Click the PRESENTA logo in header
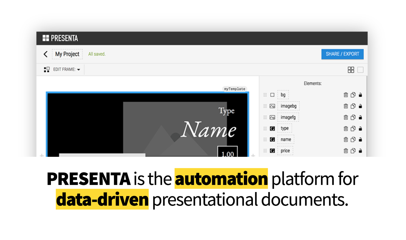This screenshot has height=240, width=406. [x=60, y=38]
